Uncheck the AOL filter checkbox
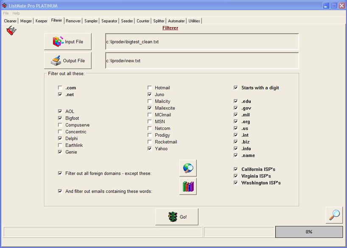The height and width of the screenshot is (248, 347). point(60,112)
